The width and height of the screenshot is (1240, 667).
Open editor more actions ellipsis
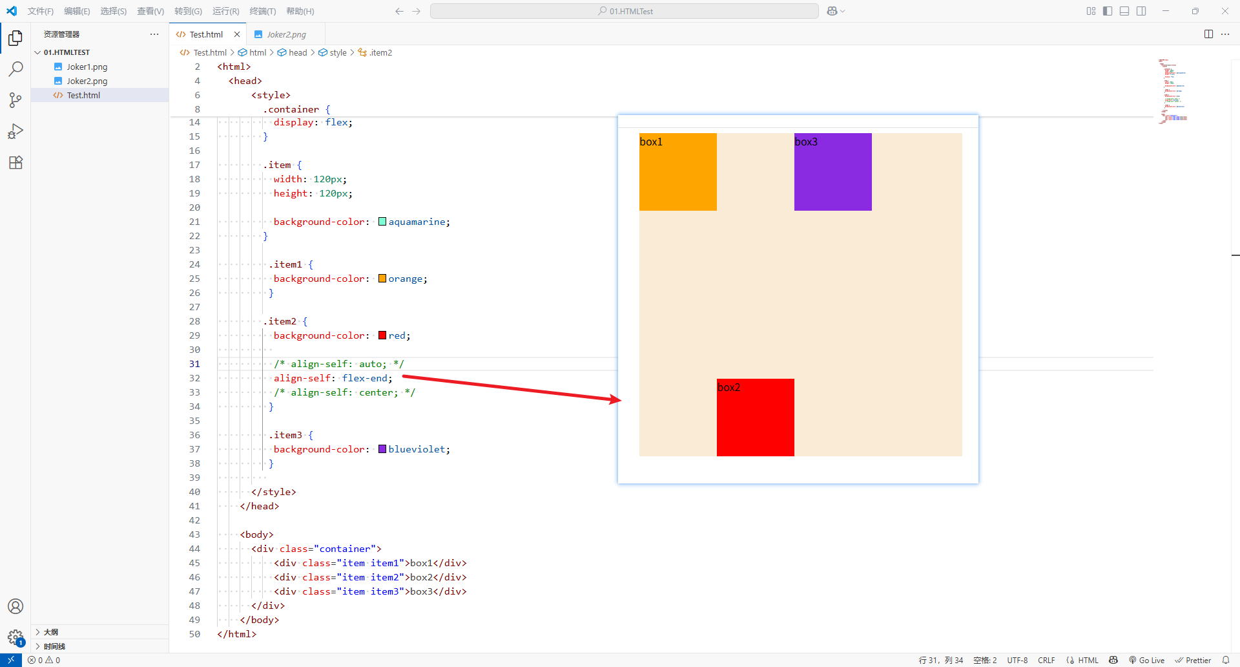(1225, 34)
